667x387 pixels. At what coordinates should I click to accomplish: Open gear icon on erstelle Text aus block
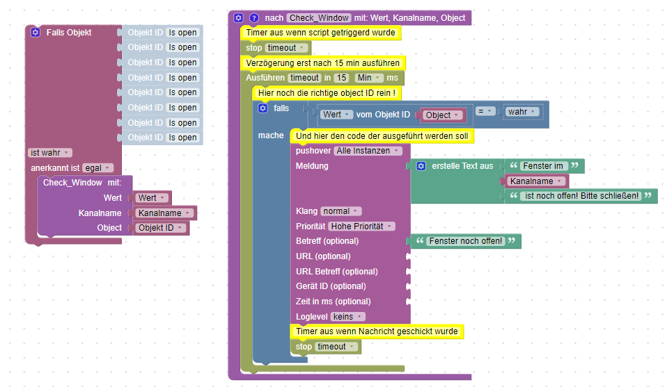pos(421,166)
